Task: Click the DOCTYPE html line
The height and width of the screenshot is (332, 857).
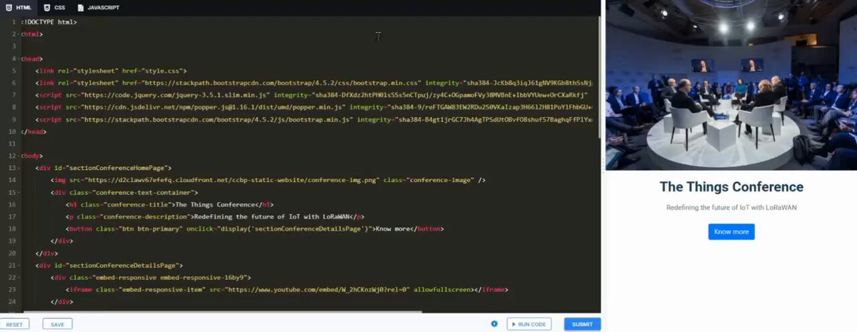Action: click(x=49, y=22)
